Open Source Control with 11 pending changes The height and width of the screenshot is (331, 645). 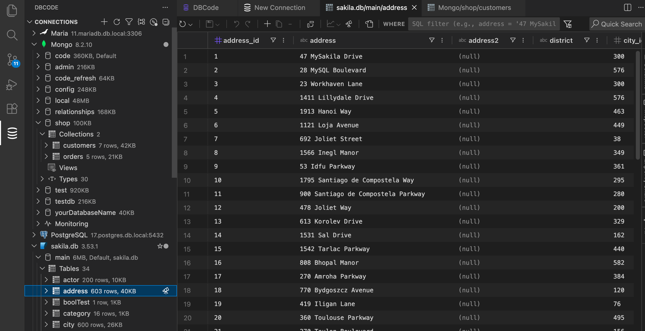(x=12, y=60)
